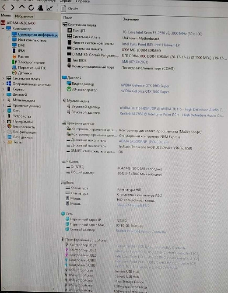Click the Видеоадаптер monitor icon
This screenshot has width=228, height=293.
click(69, 84)
